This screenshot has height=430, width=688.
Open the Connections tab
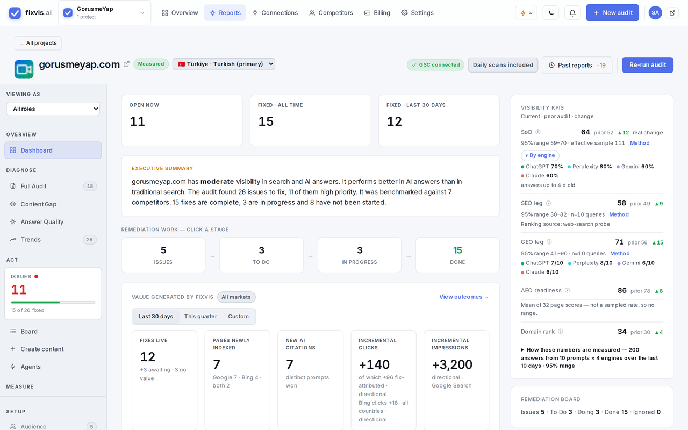tap(275, 13)
